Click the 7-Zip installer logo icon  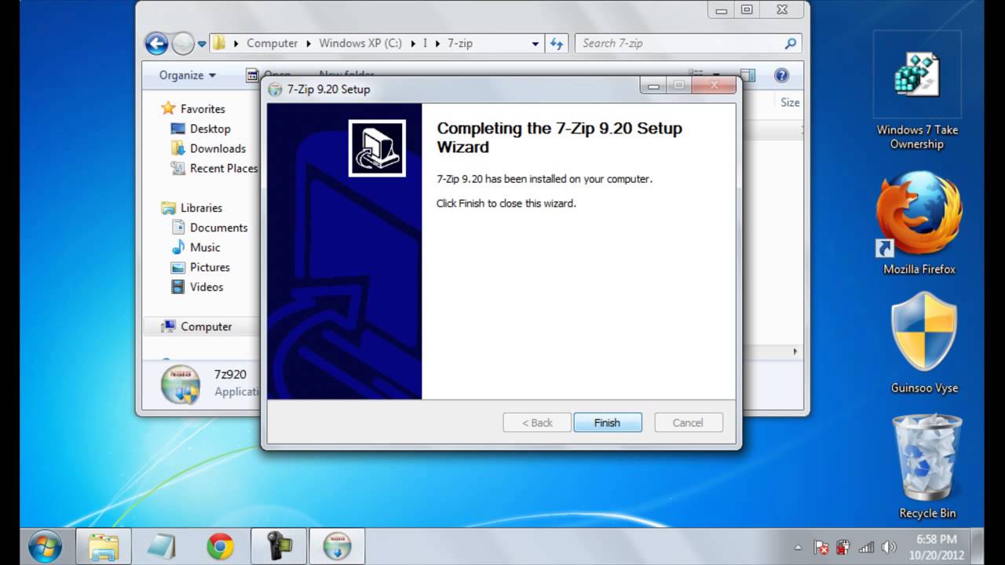click(x=377, y=148)
